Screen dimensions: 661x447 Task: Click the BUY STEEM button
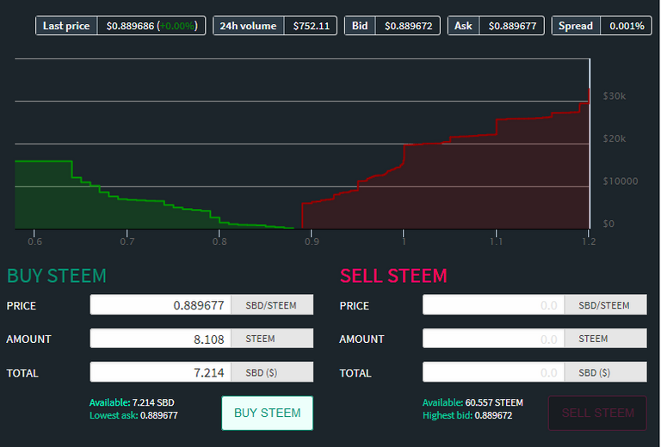(268, 413)
